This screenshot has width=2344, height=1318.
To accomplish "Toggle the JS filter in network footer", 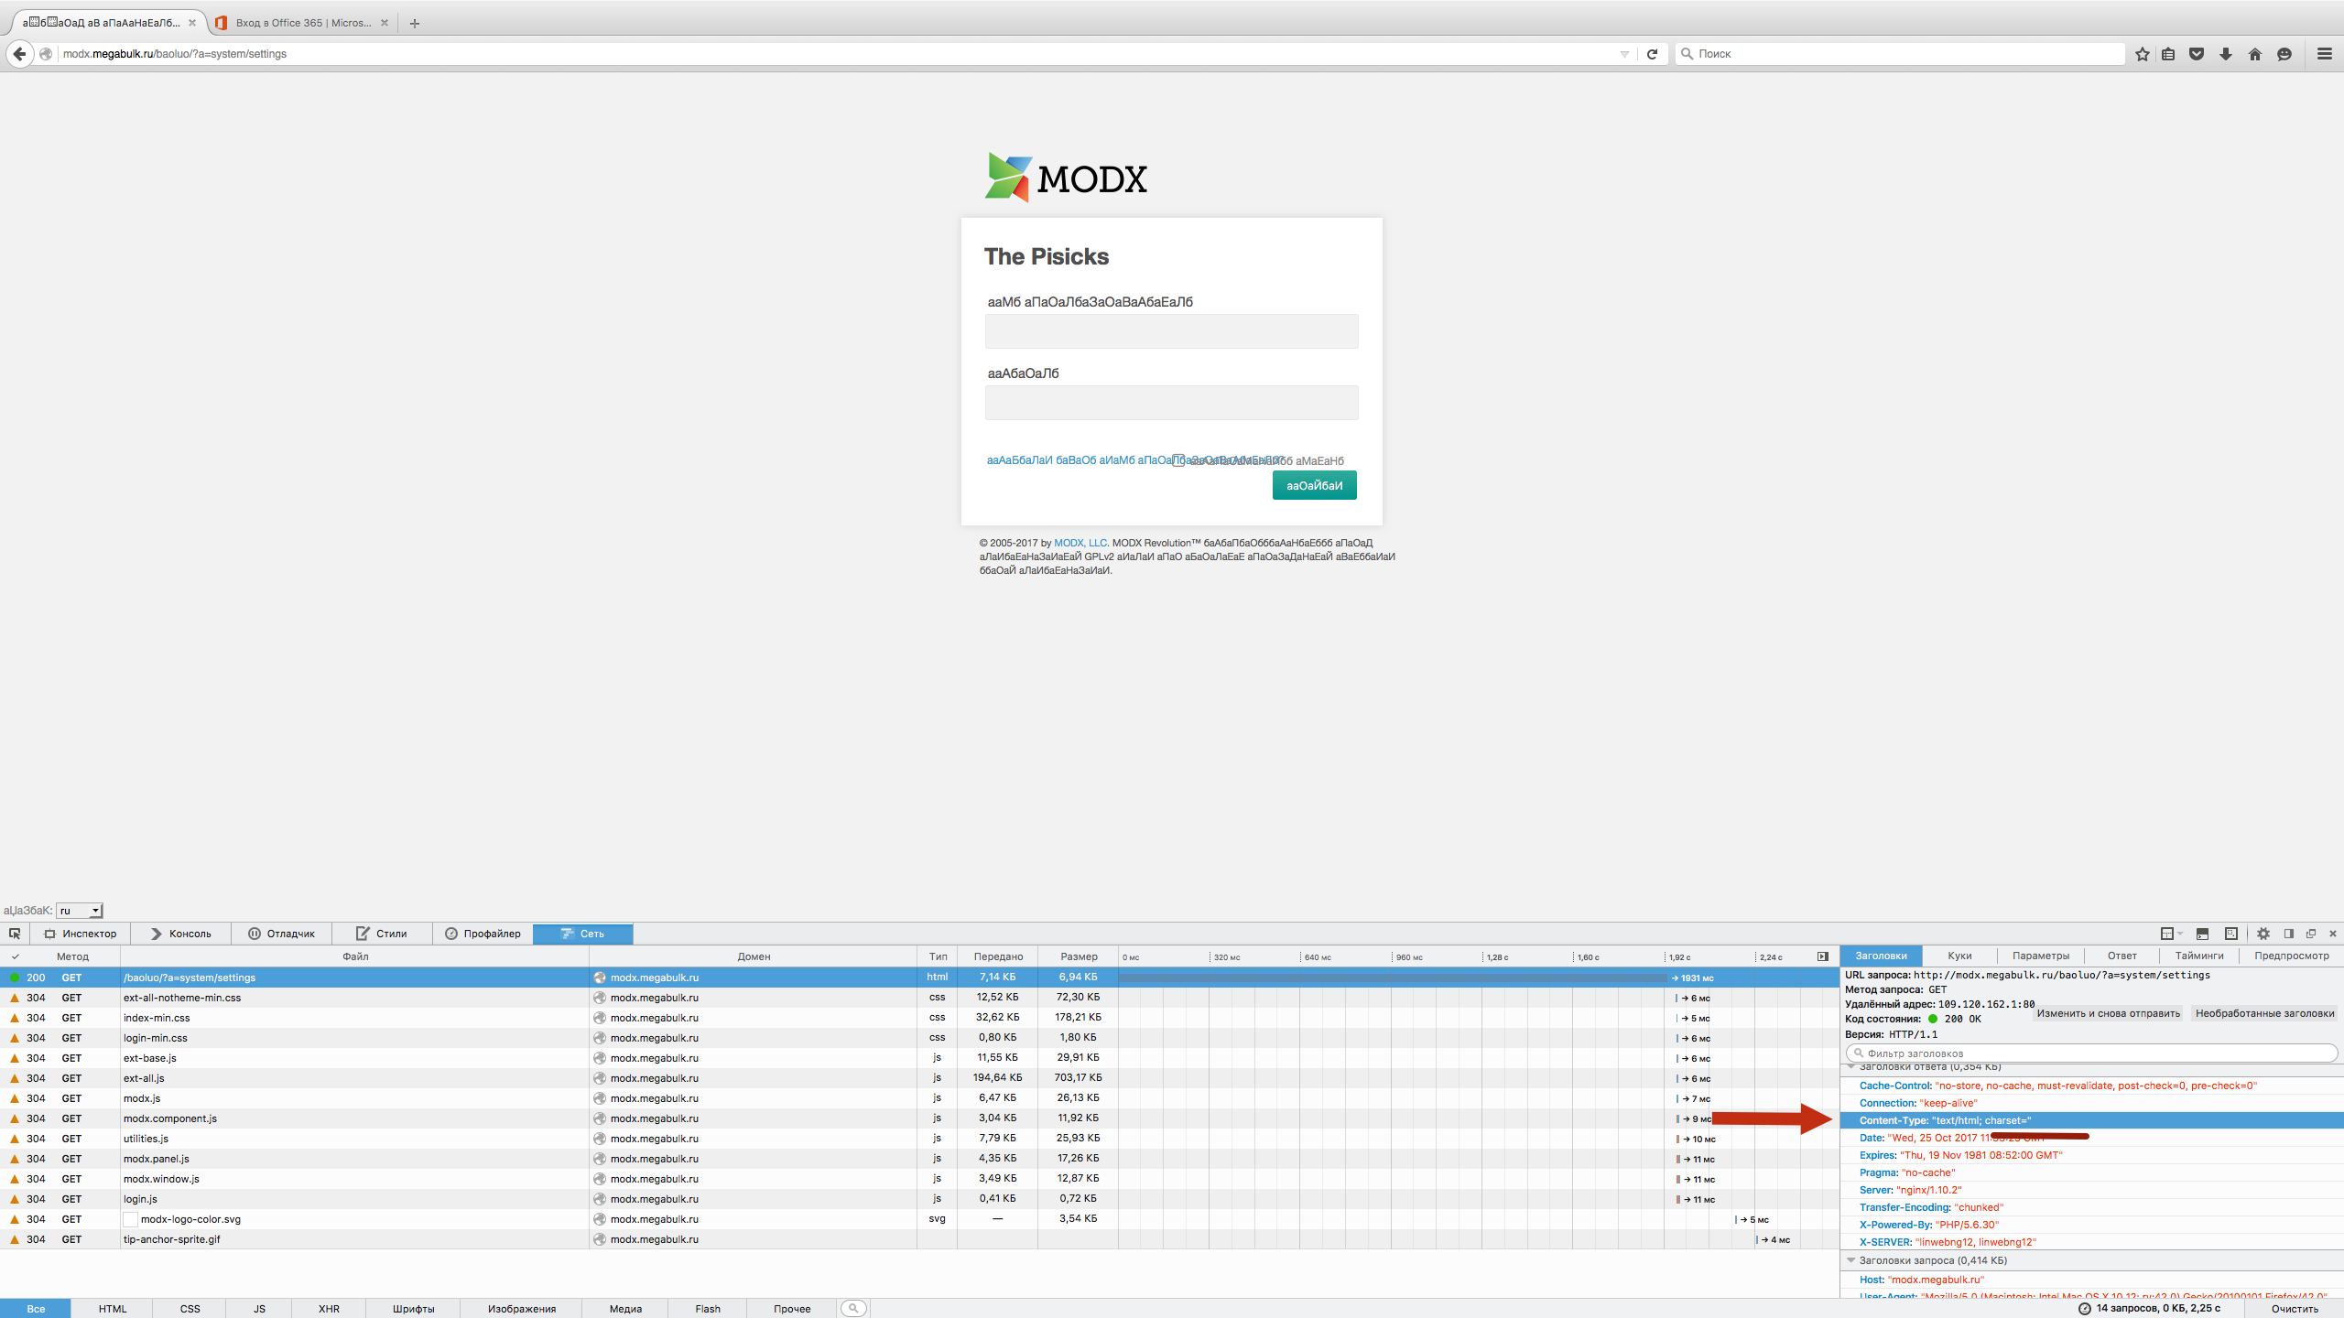I will (259, 1309).
